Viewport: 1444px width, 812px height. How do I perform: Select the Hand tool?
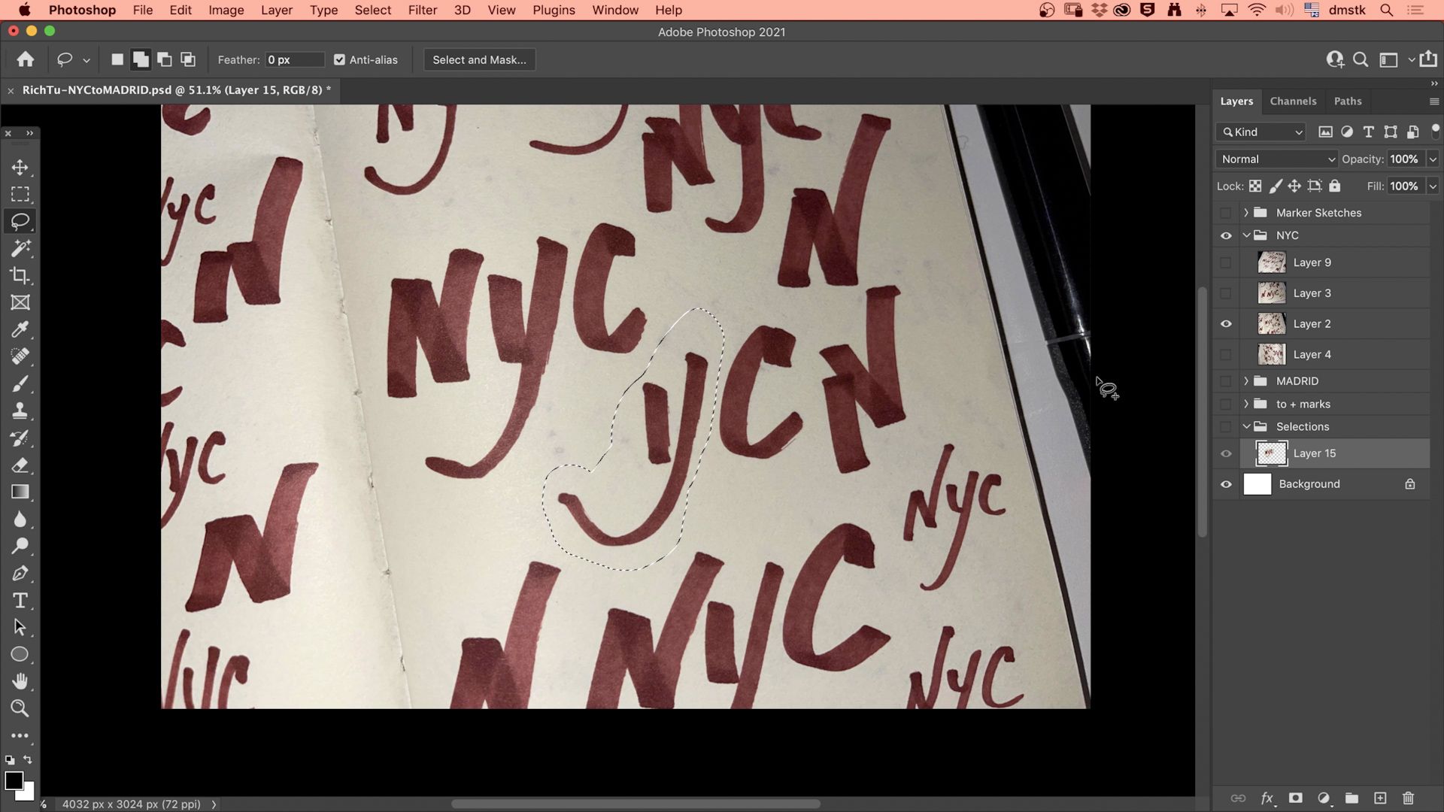click(20, 681)
